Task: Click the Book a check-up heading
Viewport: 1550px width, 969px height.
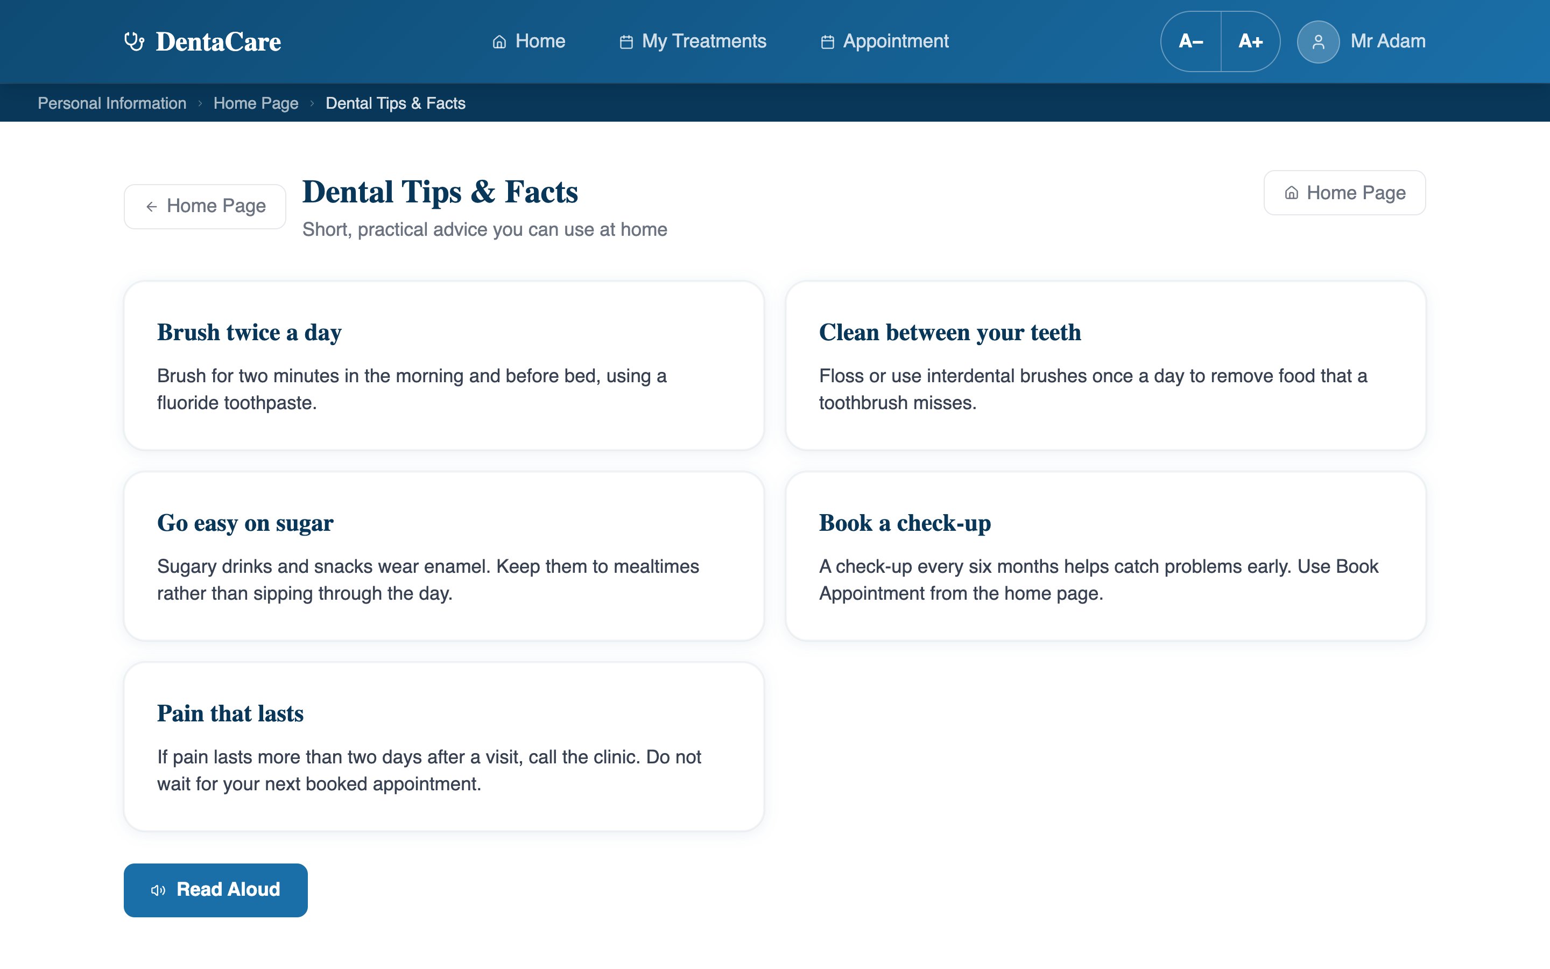Action: pos(905,523)
